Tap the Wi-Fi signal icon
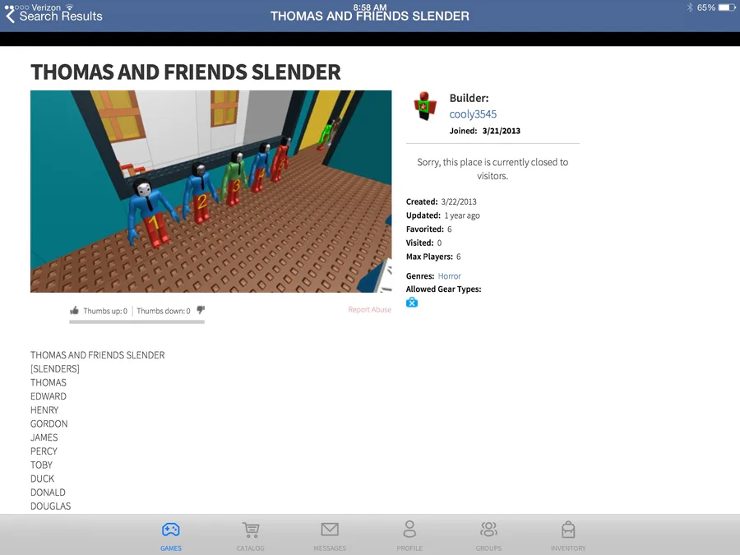The image size is (740, 555). coord(70,7)
